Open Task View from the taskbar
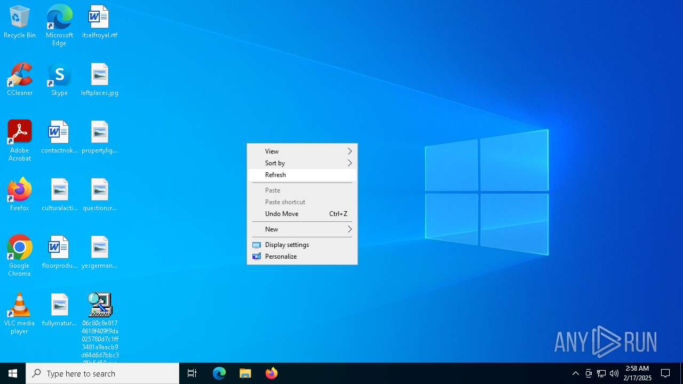 tap(192, 373)
